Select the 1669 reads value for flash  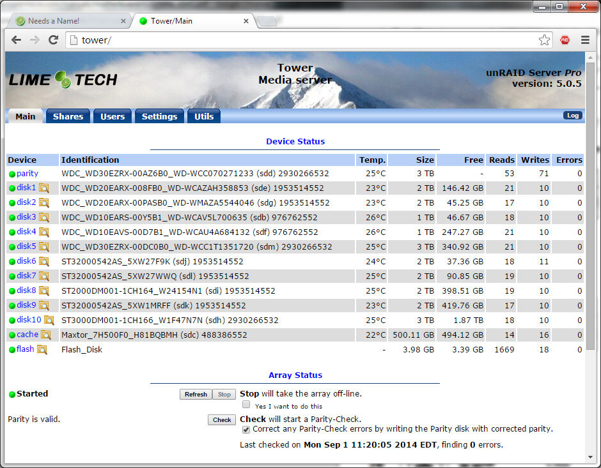click(504, 349)
